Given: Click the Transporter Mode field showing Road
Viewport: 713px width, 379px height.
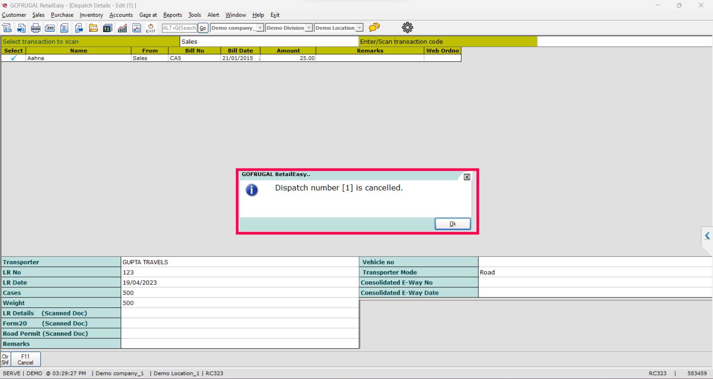Looking at the screenshot, I should click(x=595, y=272).
